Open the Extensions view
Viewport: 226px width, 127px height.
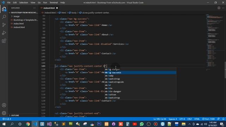pos(4,41)
